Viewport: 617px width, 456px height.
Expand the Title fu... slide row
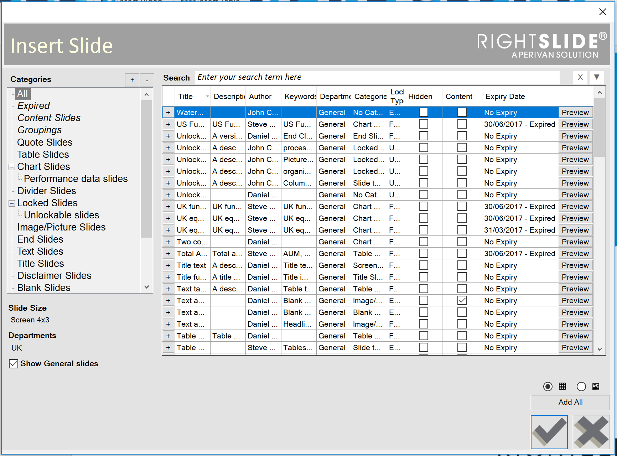pyautogui.click(x=168, y=277)
